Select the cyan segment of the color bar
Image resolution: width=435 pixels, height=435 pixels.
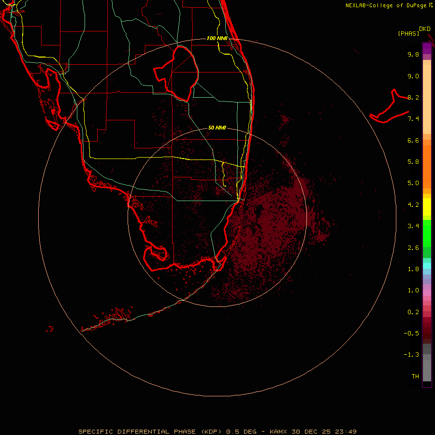point(427,266)
